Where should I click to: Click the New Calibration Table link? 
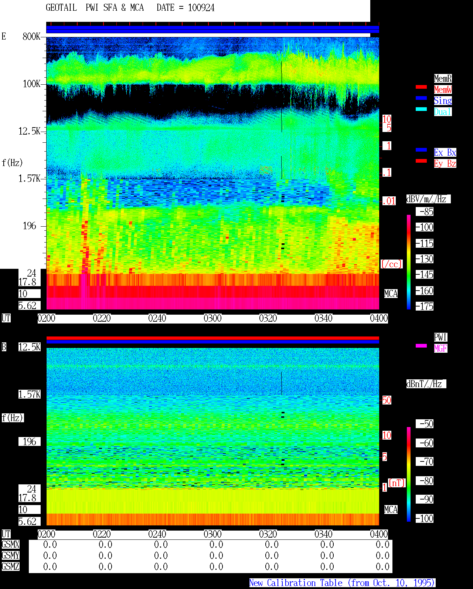342,583
